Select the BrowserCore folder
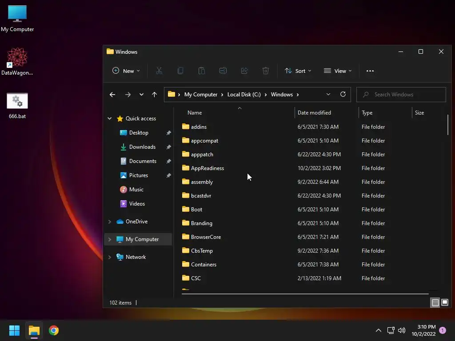 coord(206,237)
